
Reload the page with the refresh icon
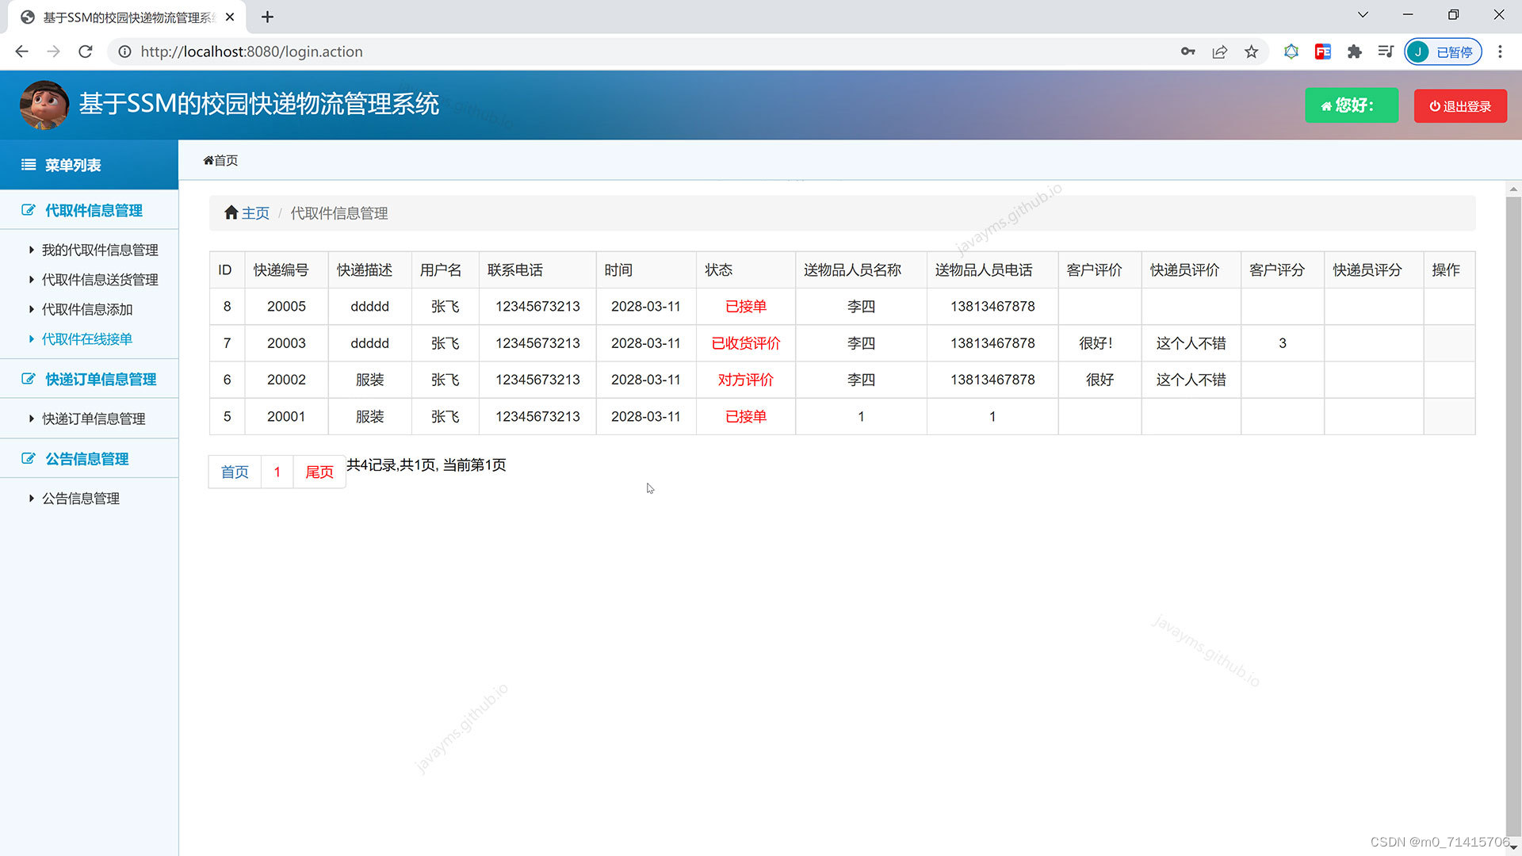[x=86, y=52]
